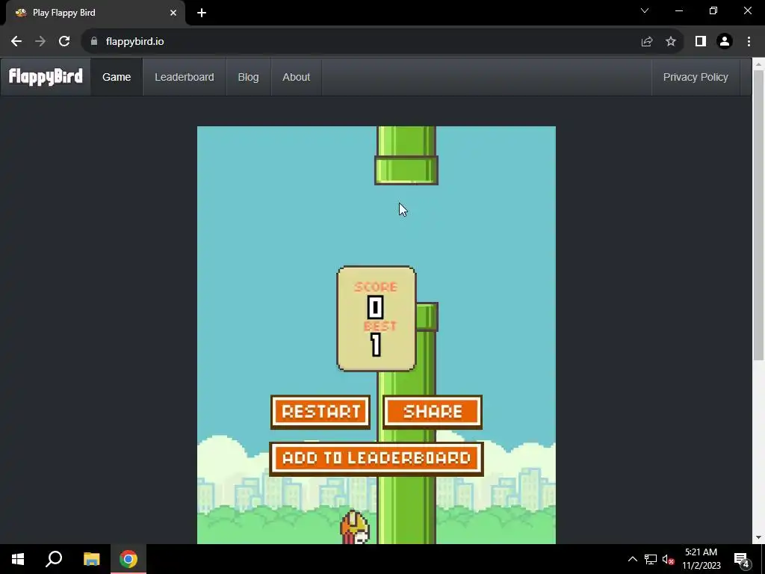Open File Explorer from taskbar

pyautogui.click(x=91, y=559)
